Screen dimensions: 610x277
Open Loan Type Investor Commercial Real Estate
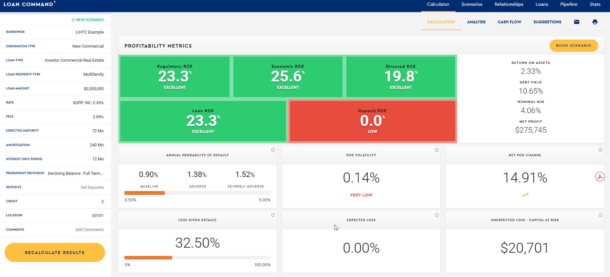click(x=56, y=60)
